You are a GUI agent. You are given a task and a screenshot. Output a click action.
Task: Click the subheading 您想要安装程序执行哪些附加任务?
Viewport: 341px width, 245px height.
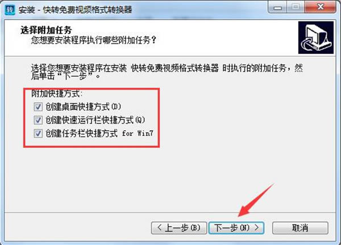click(x=94, y=40)
